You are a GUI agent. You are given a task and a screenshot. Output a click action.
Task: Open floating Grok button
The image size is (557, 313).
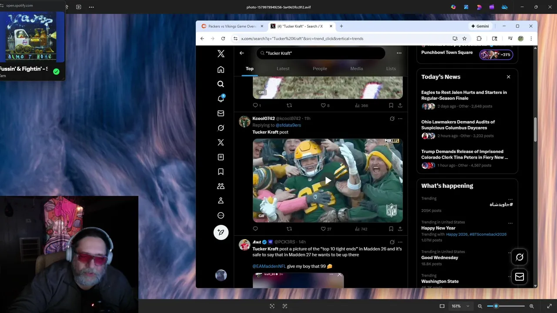520,257
